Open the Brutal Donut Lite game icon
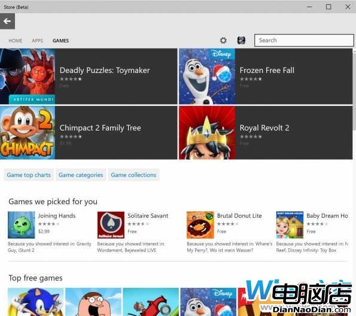 coord(200,225)
